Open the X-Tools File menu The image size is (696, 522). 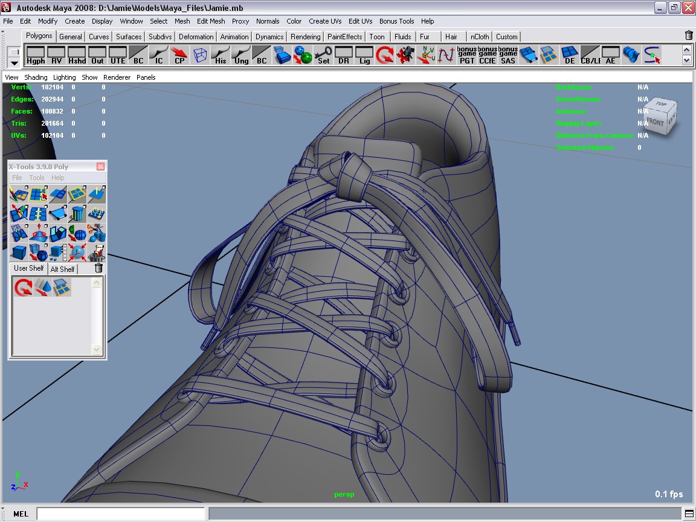tap(17, 178)
